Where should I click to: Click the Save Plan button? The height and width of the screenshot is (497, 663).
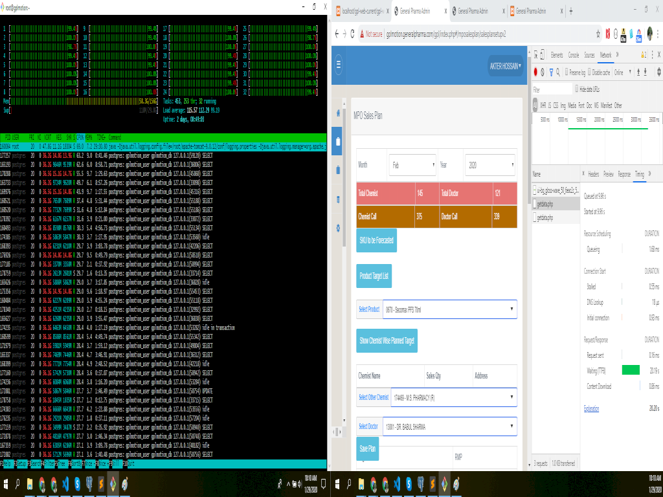point(368,449)
